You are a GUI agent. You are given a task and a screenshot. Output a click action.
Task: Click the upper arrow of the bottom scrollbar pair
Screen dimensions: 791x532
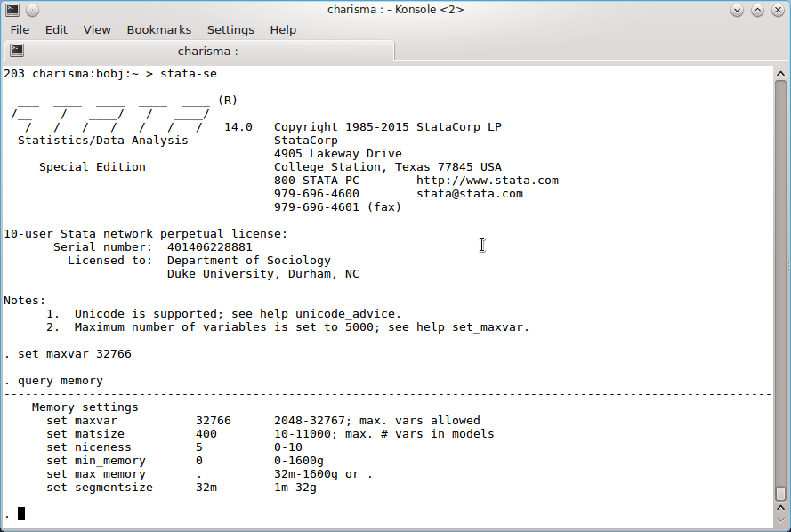[780, 508]
